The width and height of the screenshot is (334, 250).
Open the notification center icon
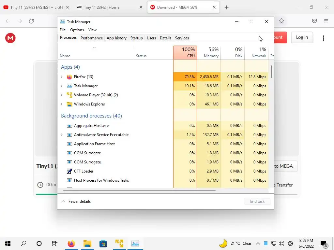tap(324, 243)
